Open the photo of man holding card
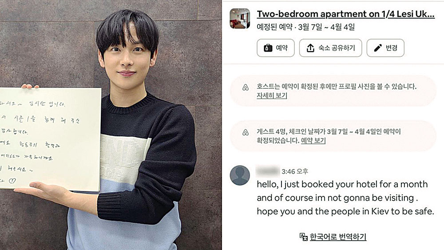This screenshot has width=444, height=250. tap(111, 125)
